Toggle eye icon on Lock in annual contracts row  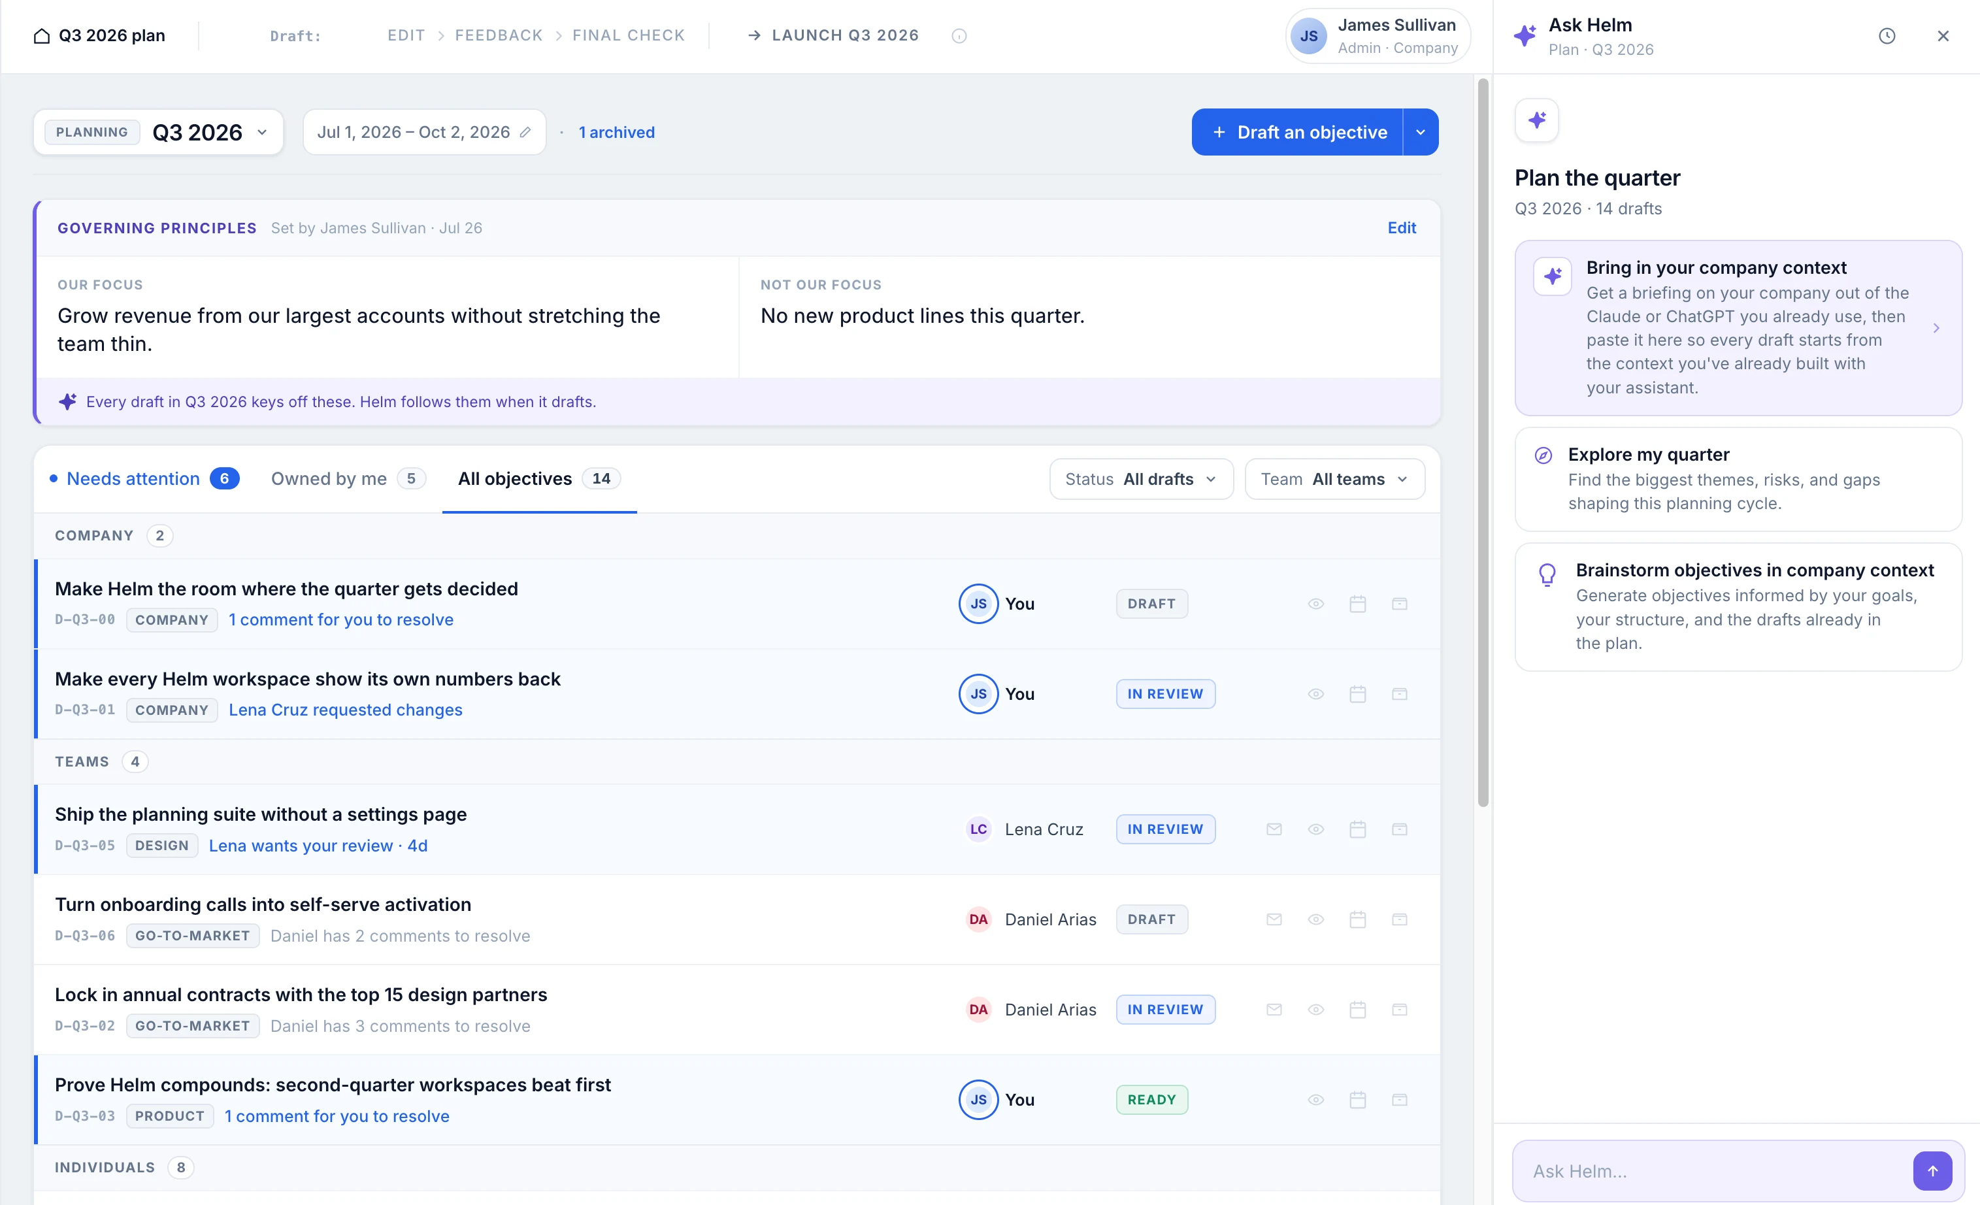pyautogui.click(x=1315, y=1009)
